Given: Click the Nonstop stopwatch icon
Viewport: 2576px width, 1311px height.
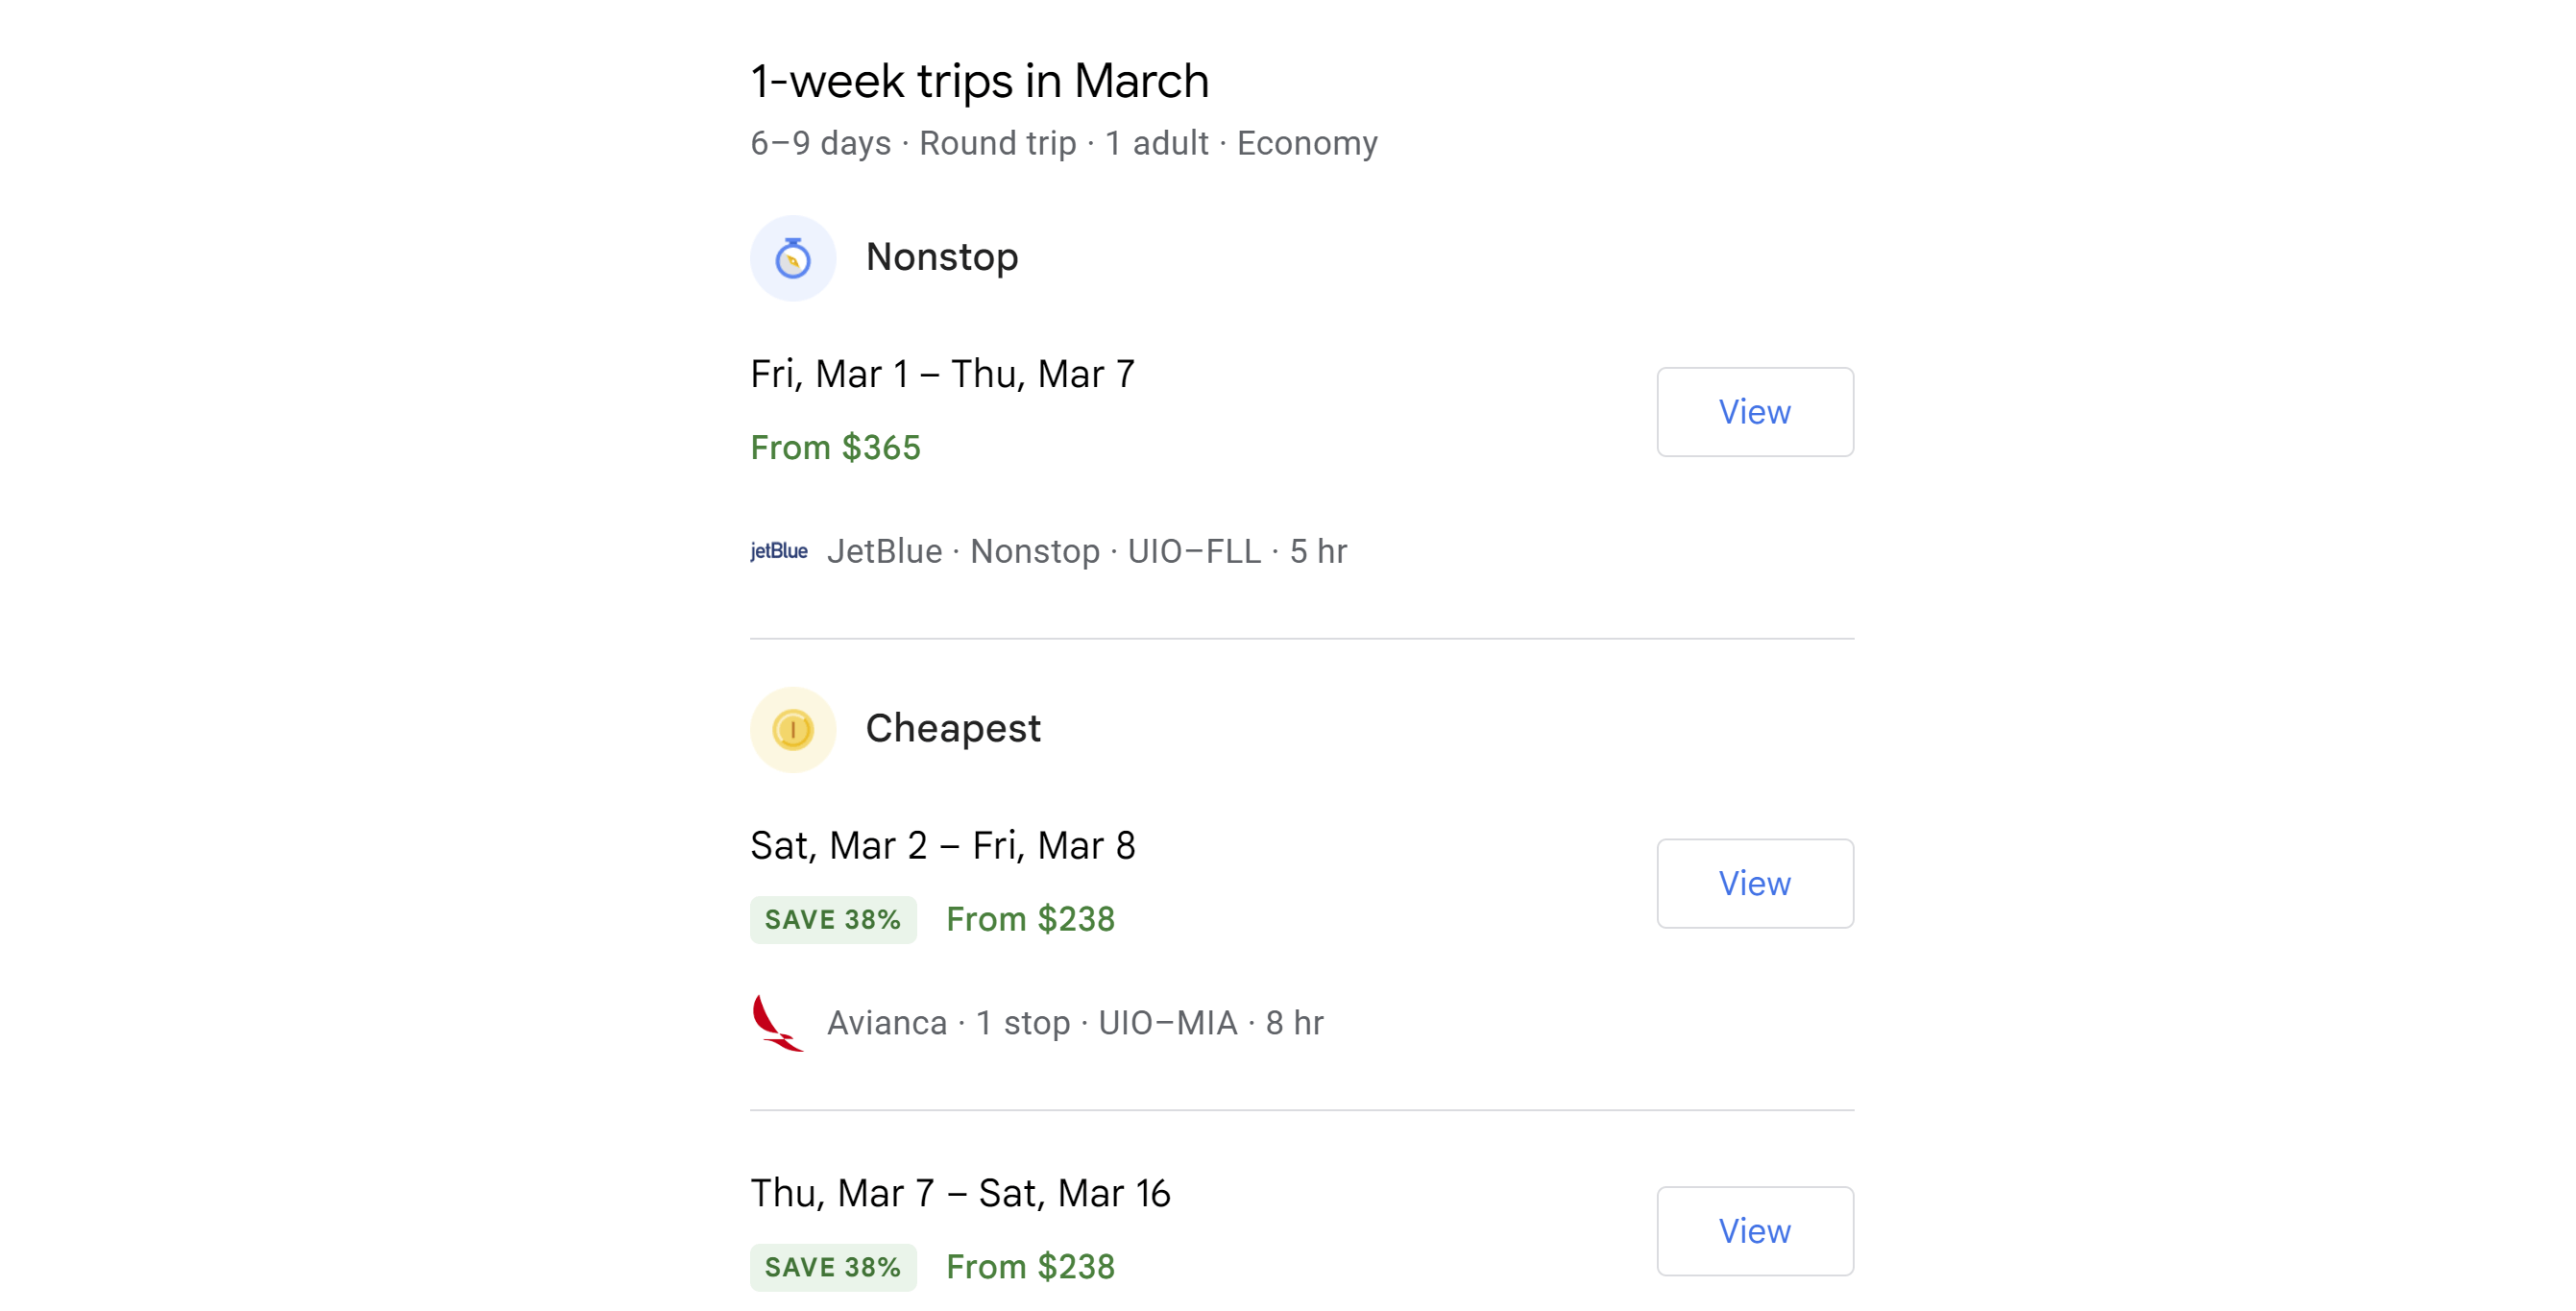Looking at the screenshot, I should (793, 258).
